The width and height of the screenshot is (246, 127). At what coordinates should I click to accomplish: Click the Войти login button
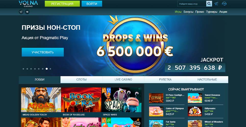tap(92, 4)
